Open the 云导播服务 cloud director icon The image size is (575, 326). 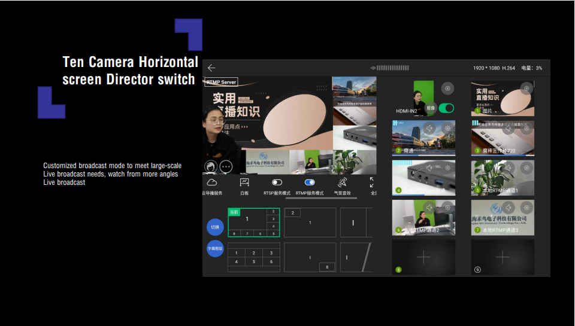click(212, 182)
